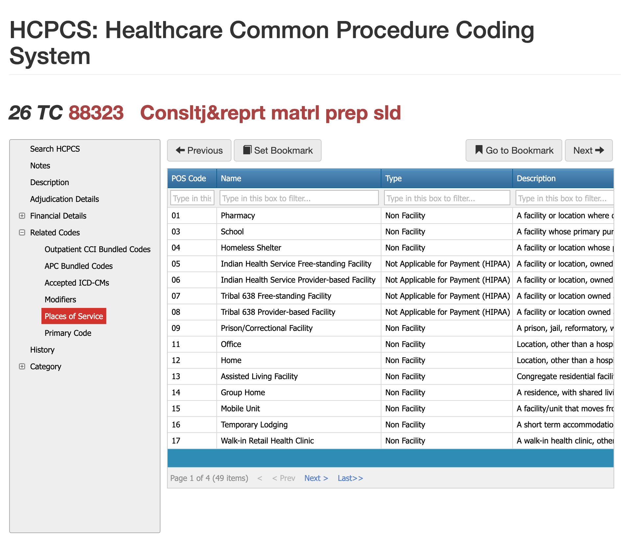The height and width of the screenshot is (541, 630).
Task: Jump to last page with Last>> link
Action: (350, 478)
